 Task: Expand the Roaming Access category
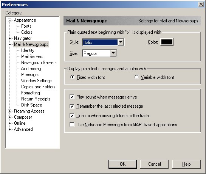pyautogui.click(x=9, y=111)
